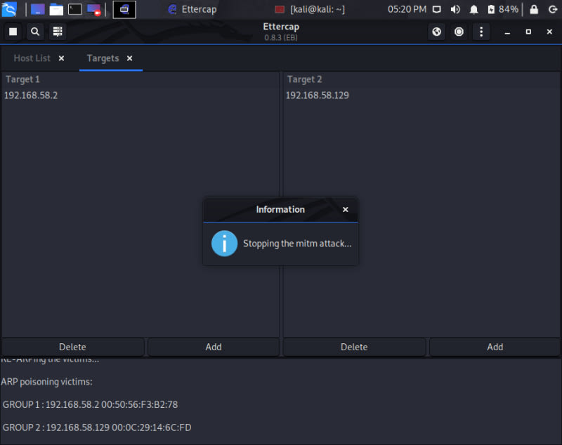Delete entry from Target 2
Image resolution: width=562 pixels, height=445 pixels.
click(x=354, y=347)
